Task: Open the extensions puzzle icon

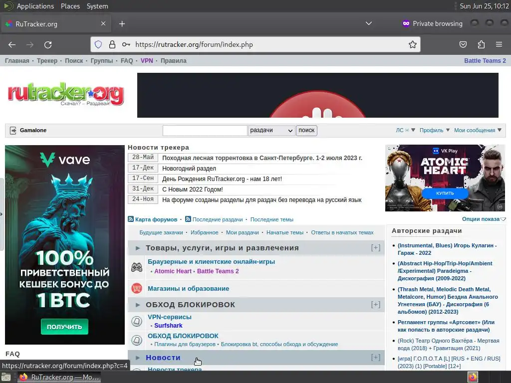Action: point(481,44)
